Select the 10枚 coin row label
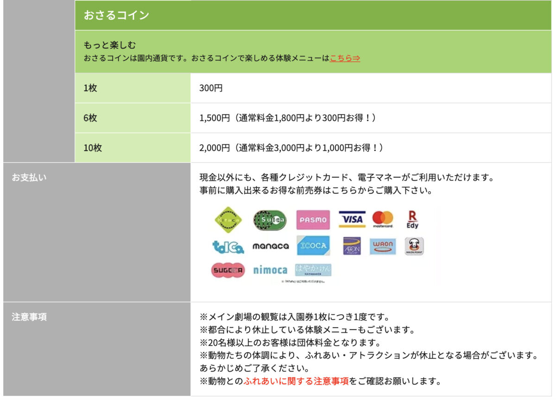556x400 pixels. (x=93, y=148)
